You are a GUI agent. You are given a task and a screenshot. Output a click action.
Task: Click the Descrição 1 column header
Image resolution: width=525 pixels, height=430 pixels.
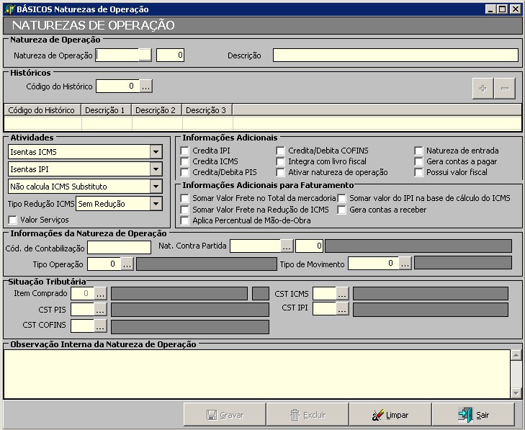click(106, 110)
